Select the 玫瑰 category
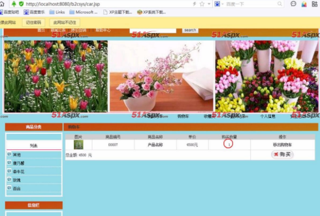The image size is (320, 216). click(16, 180)
